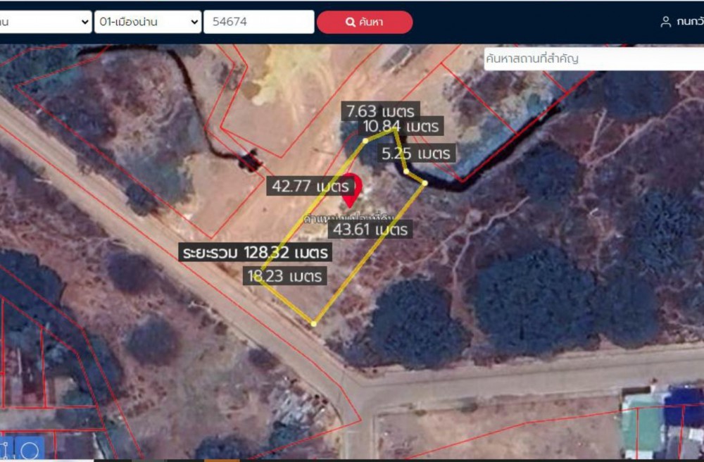Click the red ค้นหา search button
Image resolution: width=704 pixels, height=462 pixels.
365,22
